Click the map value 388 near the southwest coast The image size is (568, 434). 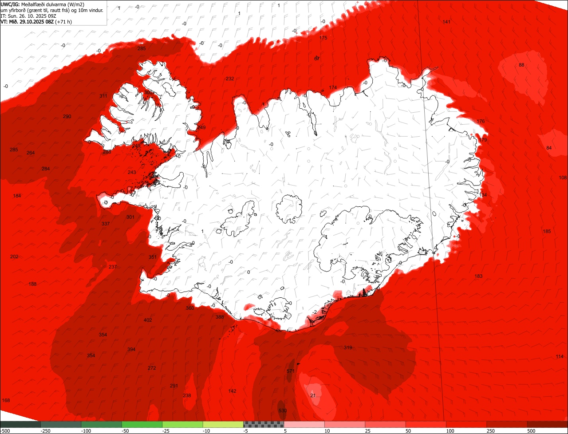pyautogui.click(x=220, y=317)
